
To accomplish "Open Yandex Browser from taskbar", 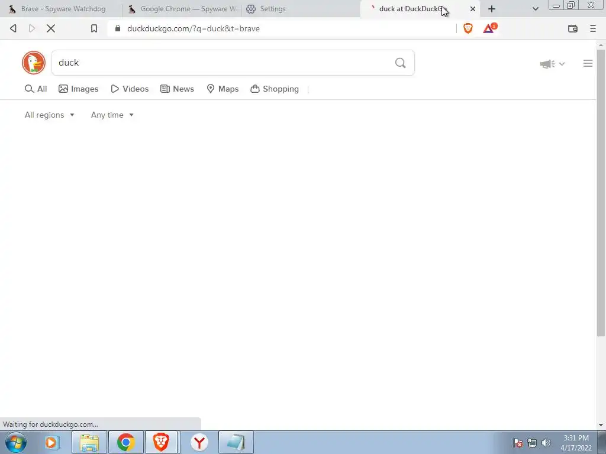I will (199, 442).
